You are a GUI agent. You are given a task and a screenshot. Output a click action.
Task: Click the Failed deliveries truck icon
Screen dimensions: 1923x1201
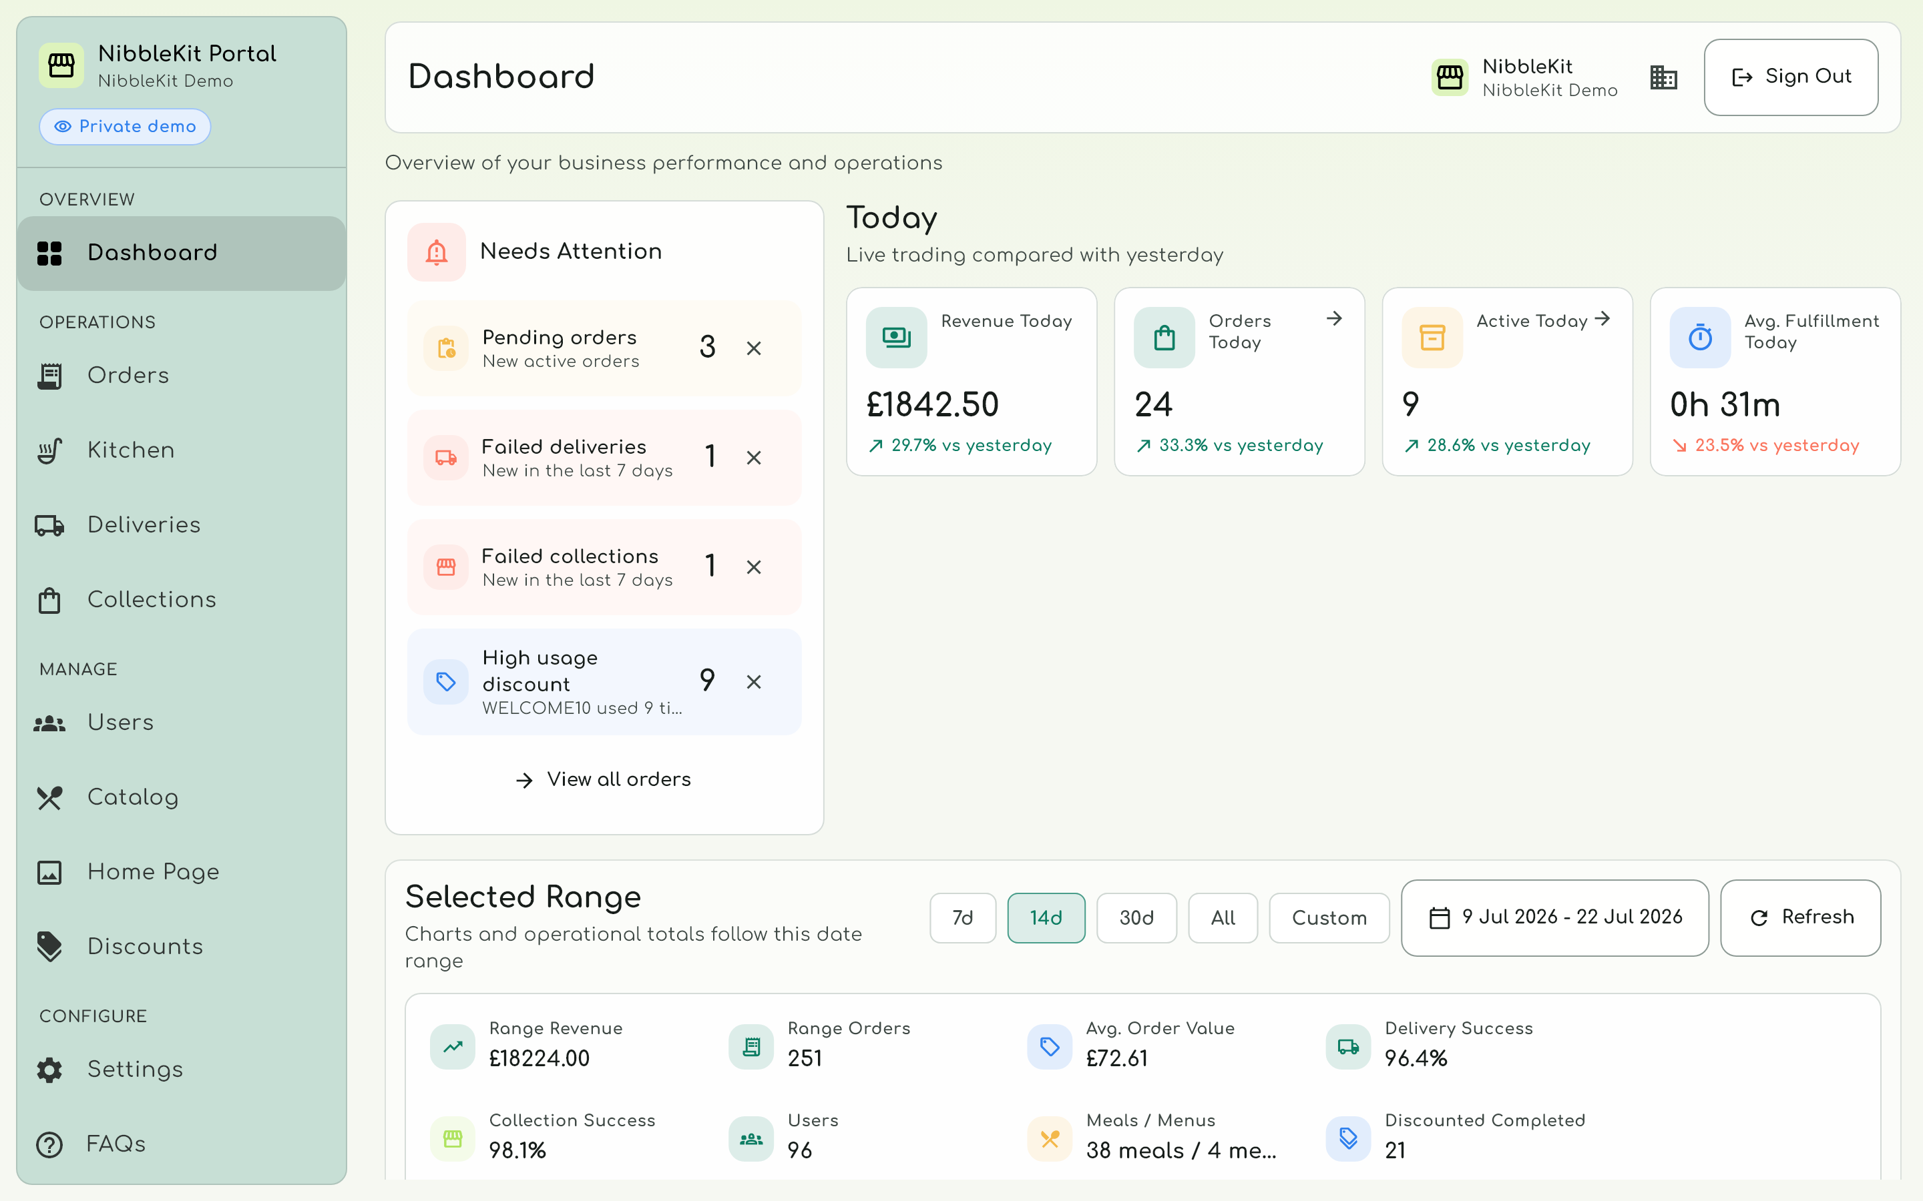click(x=446, y=458)
